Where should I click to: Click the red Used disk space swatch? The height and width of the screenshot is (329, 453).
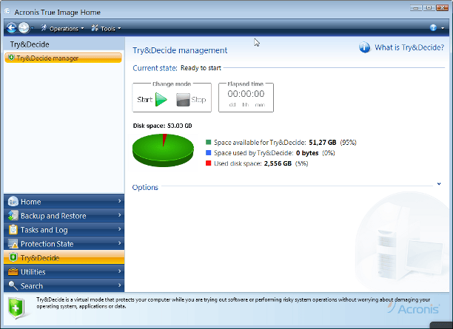[208, 163]
